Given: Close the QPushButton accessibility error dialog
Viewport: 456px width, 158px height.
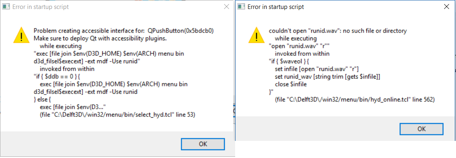Looking at the screenshot, I should coord(226,7).
